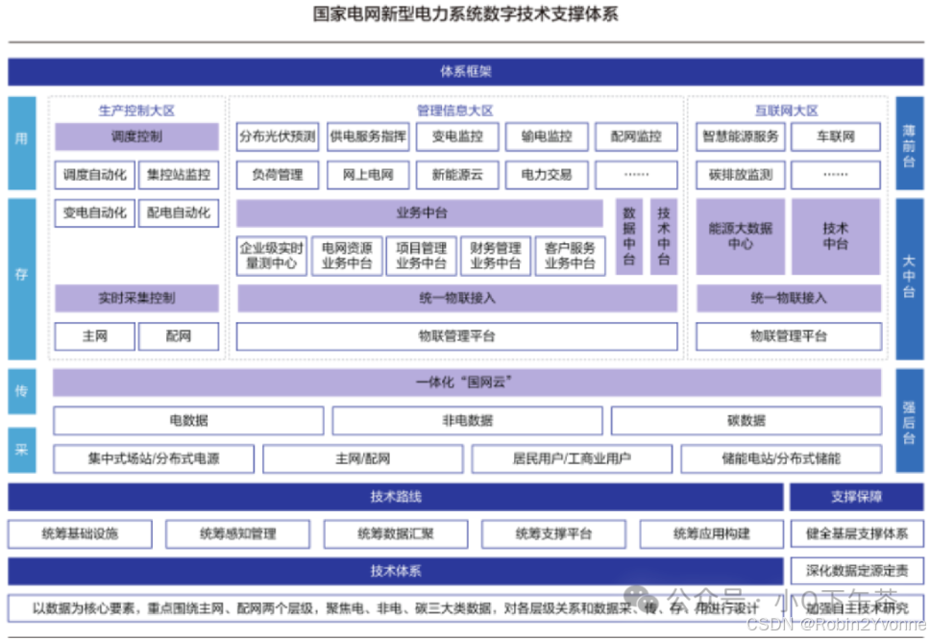Select the 智慧能源服务 box
The image size is (930, 641).
click(741, 136)
